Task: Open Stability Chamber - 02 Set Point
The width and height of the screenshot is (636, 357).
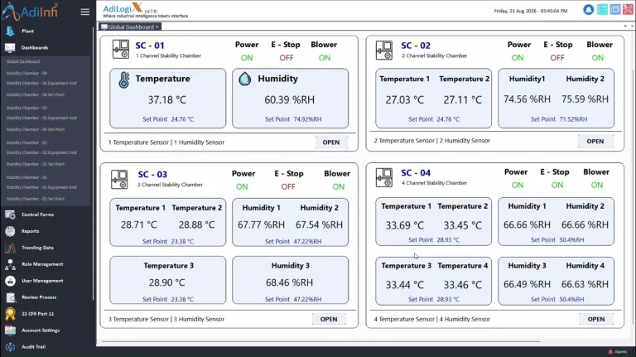Action: [x=36, y=164]
